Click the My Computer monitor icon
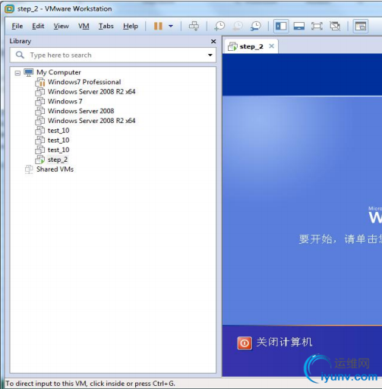The height and width of the screenshot is (389, 382). coord(29,72)
